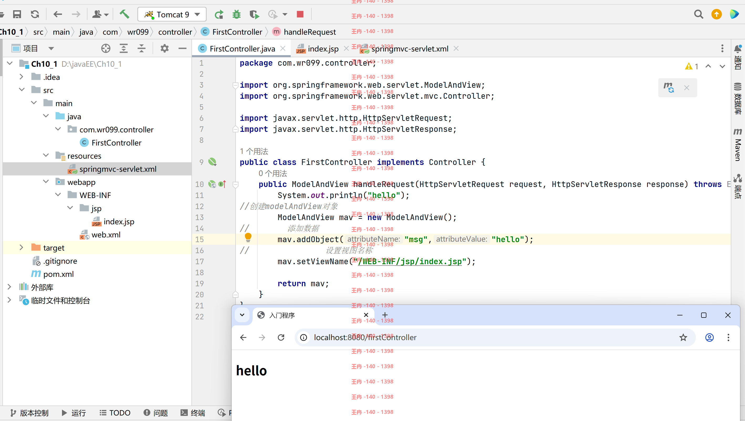The image size is (745, 421).
Task: Click the orange update arrow icon
Action: point(716,14)
